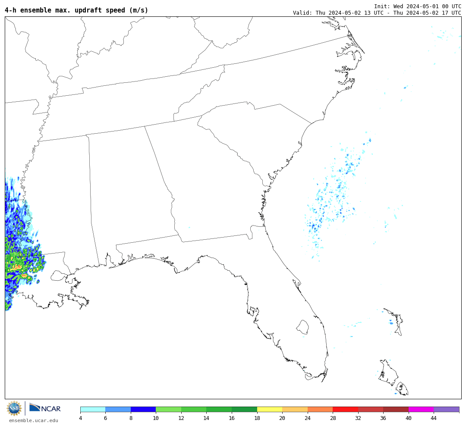Pick the muted red 32-36 colorbar swatch
This screenshot has width=466, height=426.
tap(371, 409)
